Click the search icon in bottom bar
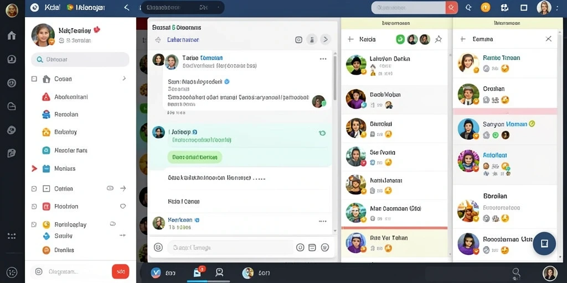Screen dimensions: 567x283 coord(517,272)
